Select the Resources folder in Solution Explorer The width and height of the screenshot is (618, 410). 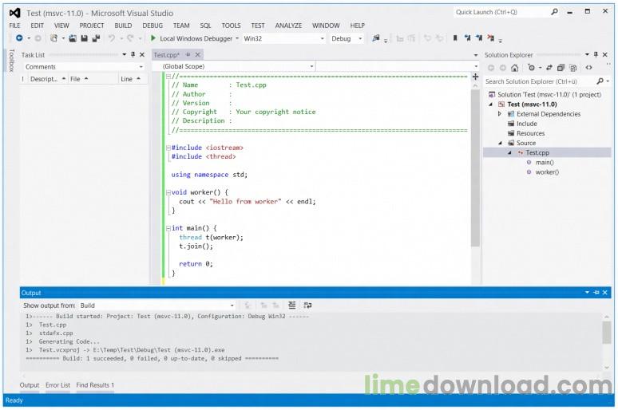coord(530,133)
